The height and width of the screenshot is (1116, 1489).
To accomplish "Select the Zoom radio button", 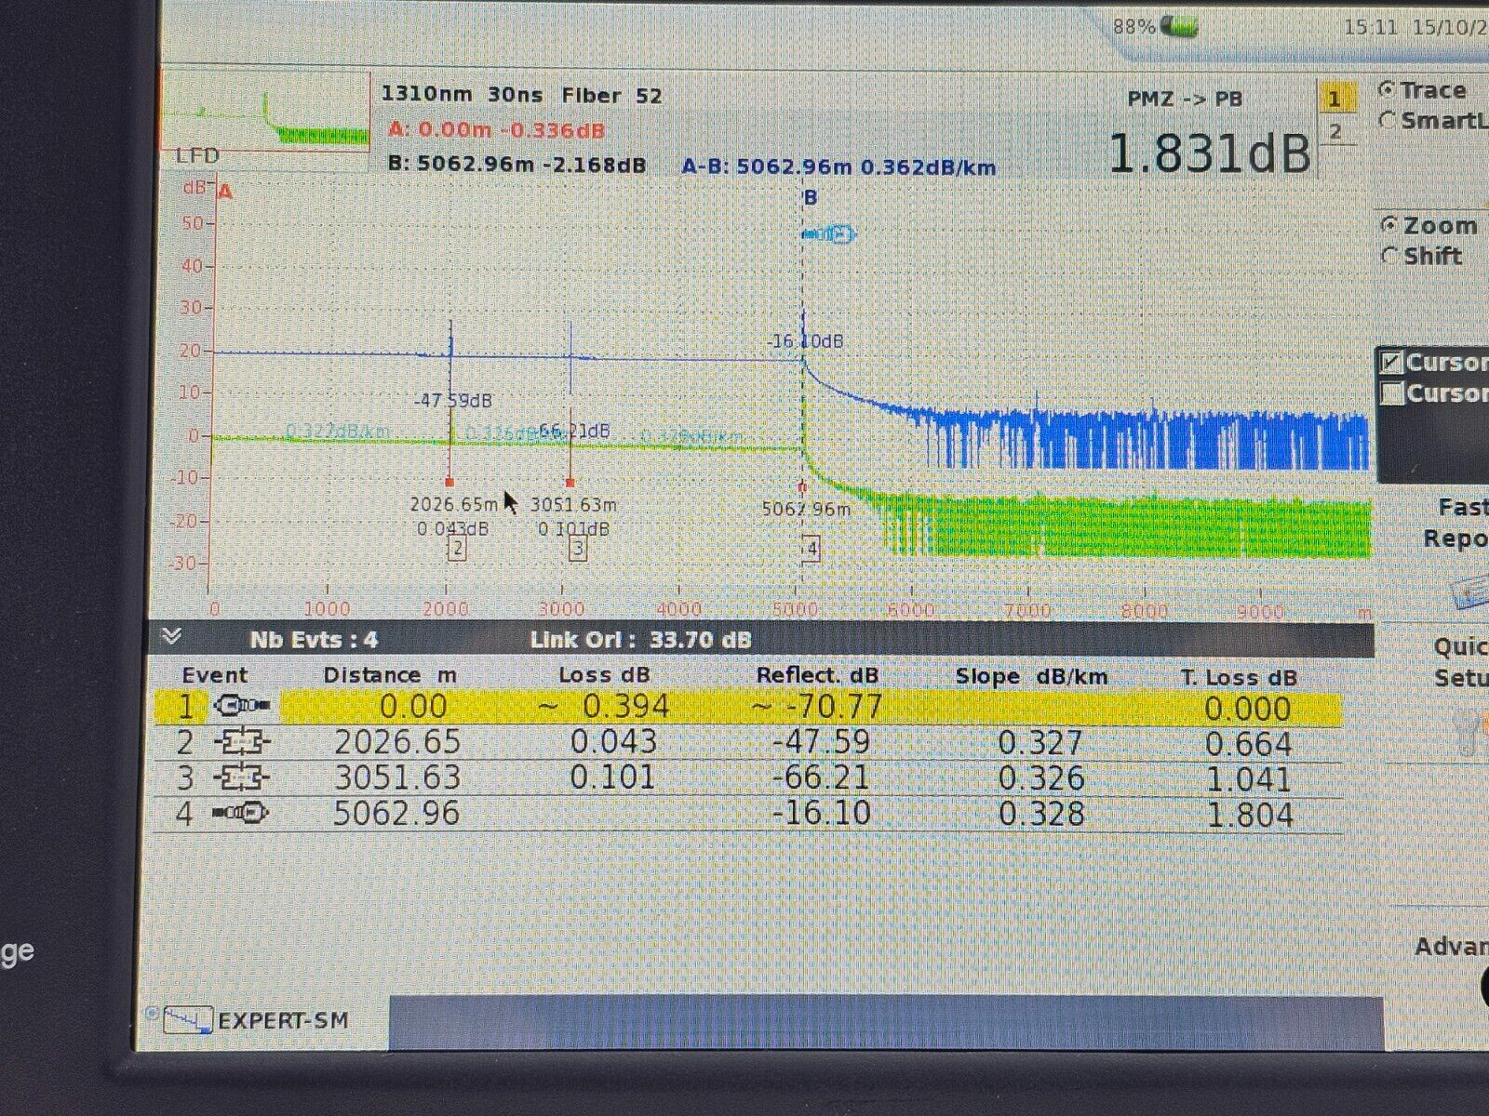I will click(x=1390, y=225).
